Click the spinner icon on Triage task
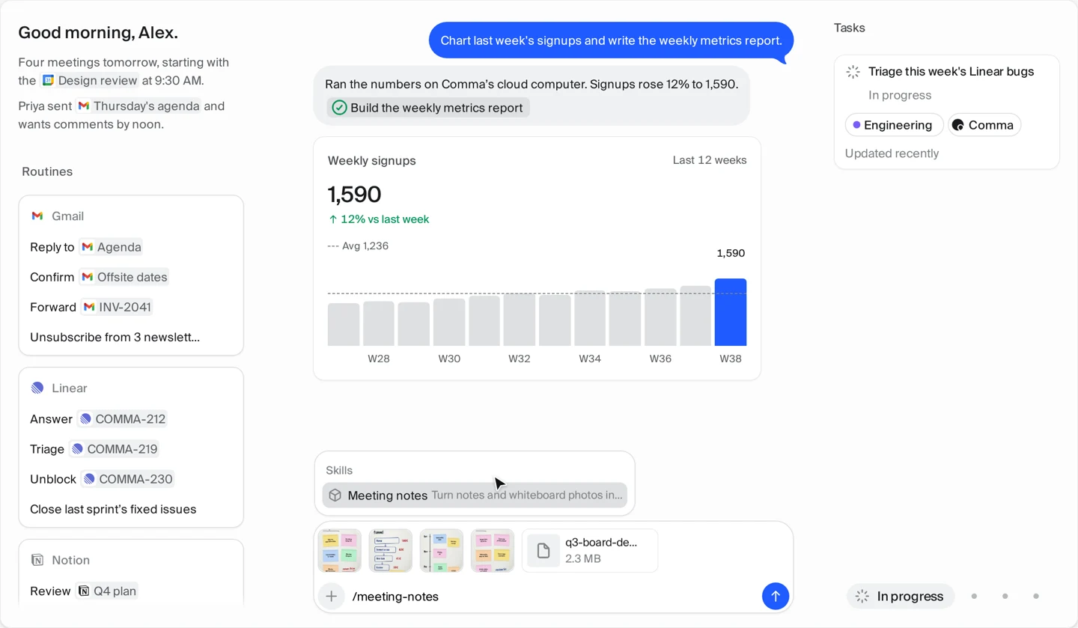Screen dimensions: 1078x628 (853, 72)
